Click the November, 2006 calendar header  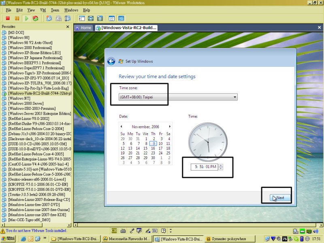point(145,127)
